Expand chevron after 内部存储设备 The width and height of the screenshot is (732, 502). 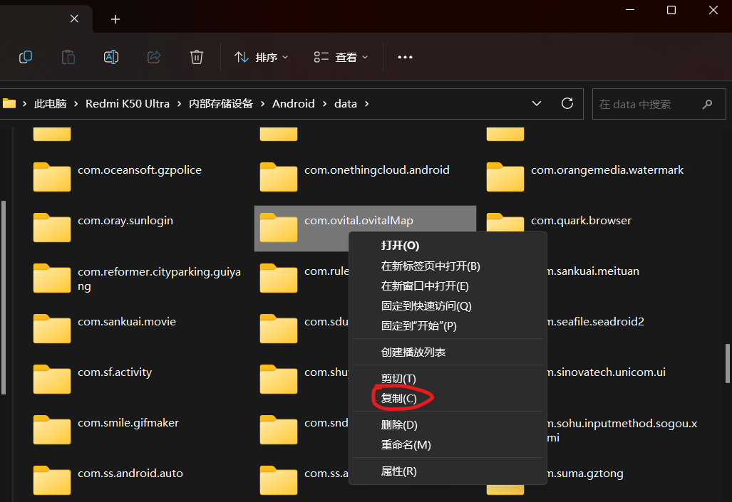click(262, 103)
